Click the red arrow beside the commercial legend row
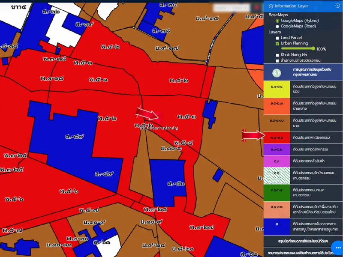Screen dimensions: 343x257 click(x=253, y=136)
